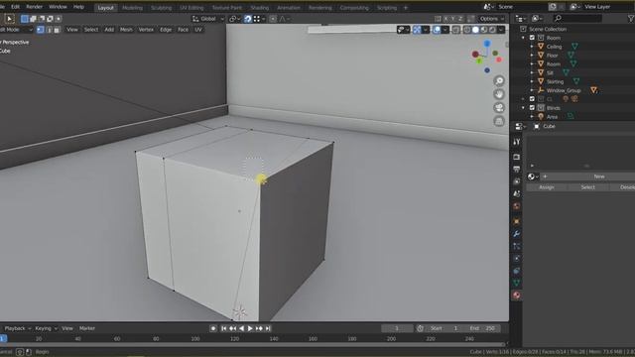Click the Assign button
Image resolution: width=635 pixels, height=357 pixels.
pos(547,187)
